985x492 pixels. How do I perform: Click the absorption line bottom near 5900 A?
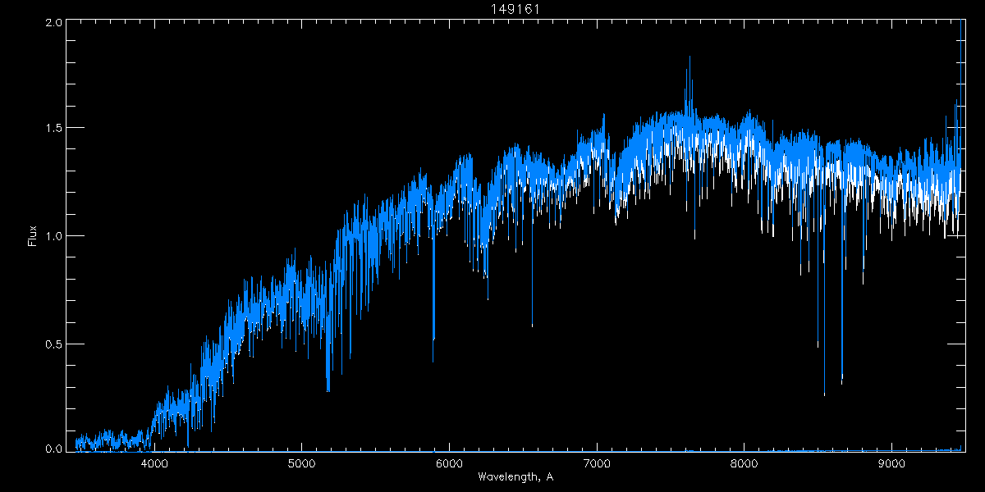(433, 361)
